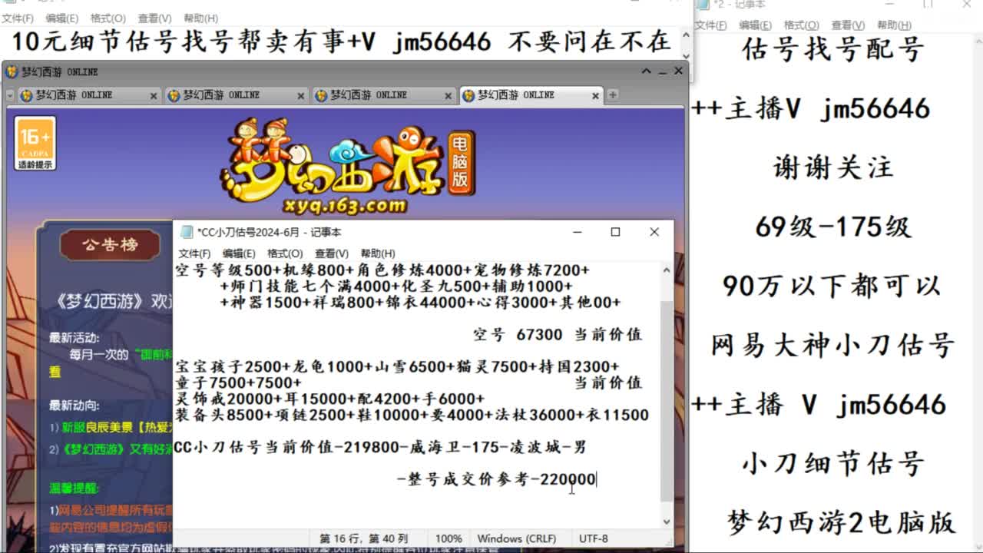Click 69级-175级 text in right notepad

coord(833,227)
